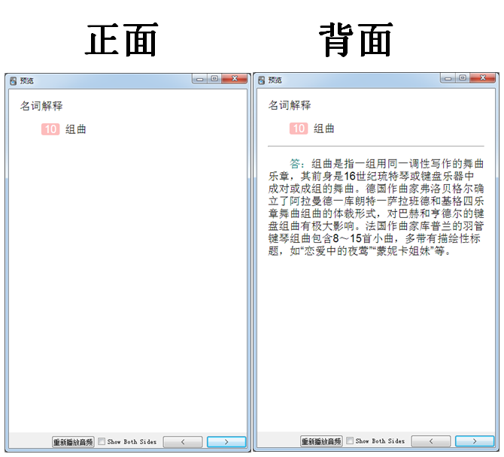Image resolution: width=504 pixels, height=457 pixels.
Task: Go to next card in left preview window
Action: 226,442
